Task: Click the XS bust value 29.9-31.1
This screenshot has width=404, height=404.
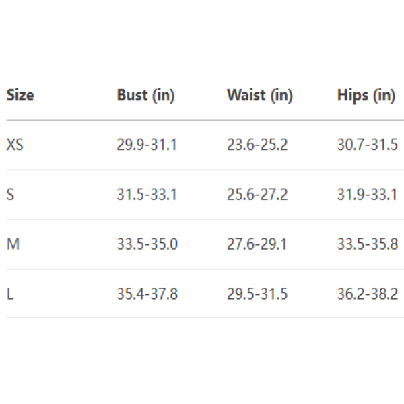Action: click(147, 145)
